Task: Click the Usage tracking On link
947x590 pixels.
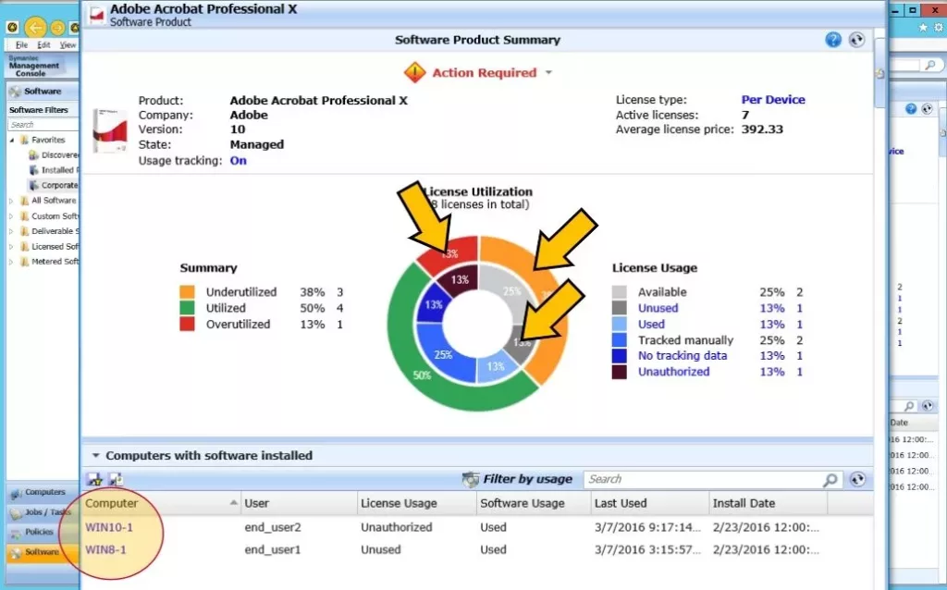Action: point(238,161)
